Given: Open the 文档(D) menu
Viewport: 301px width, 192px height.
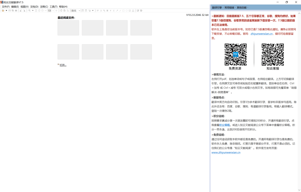Looking at the screenshot, I should click(34, 7).
